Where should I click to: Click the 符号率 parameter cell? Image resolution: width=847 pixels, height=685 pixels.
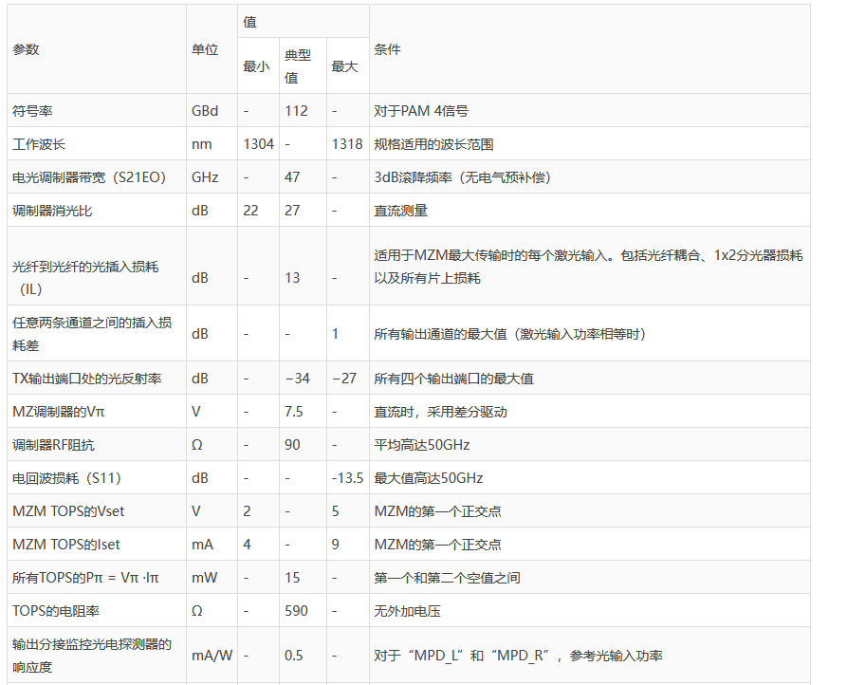[32, 111]
